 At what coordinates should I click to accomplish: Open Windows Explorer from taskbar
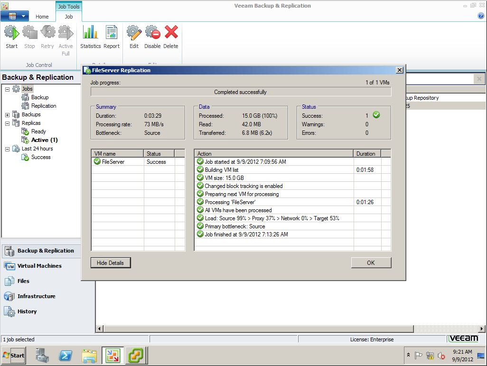pyautogui.click(x=89, y=356)
